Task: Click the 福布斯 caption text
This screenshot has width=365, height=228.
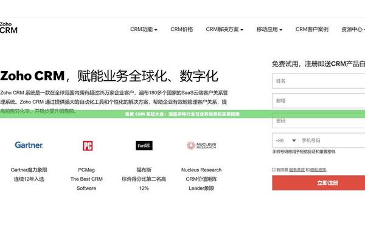Action: pyautogui.click(x=144, y=170)
